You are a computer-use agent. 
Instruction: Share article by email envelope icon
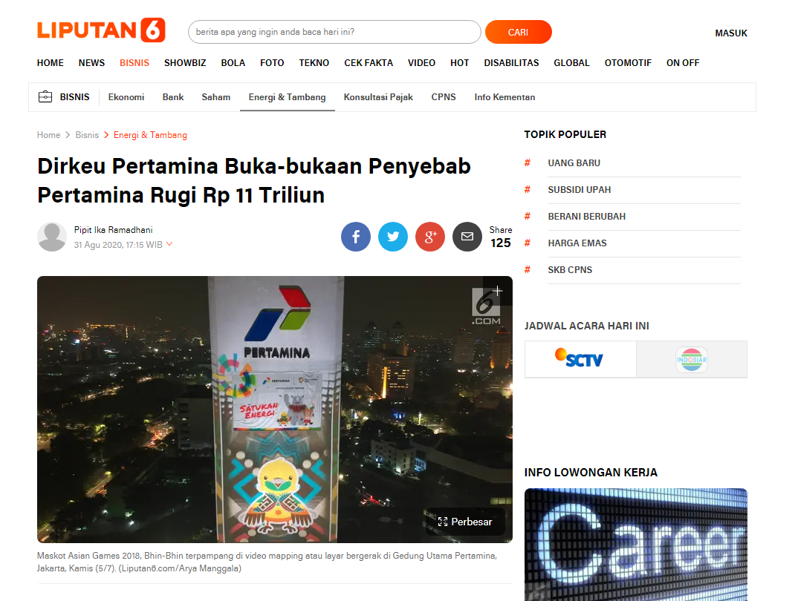point(467,237)
